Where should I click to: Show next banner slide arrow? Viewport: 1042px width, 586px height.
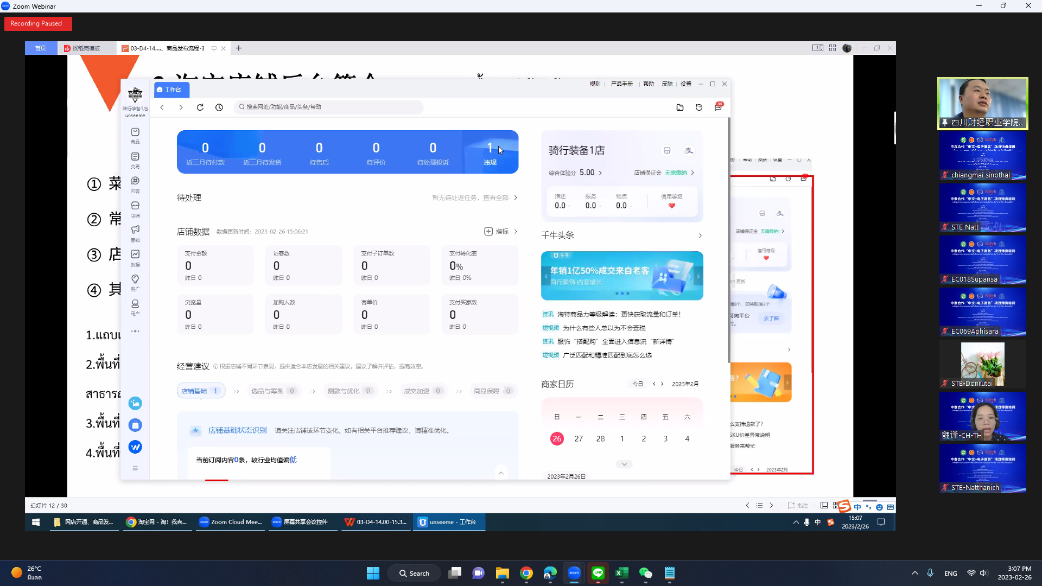698,276
